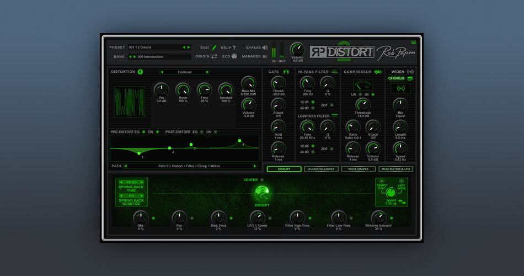
Task: Click the Disrupt speed direction arrows icon
Action: click(402, 201)
